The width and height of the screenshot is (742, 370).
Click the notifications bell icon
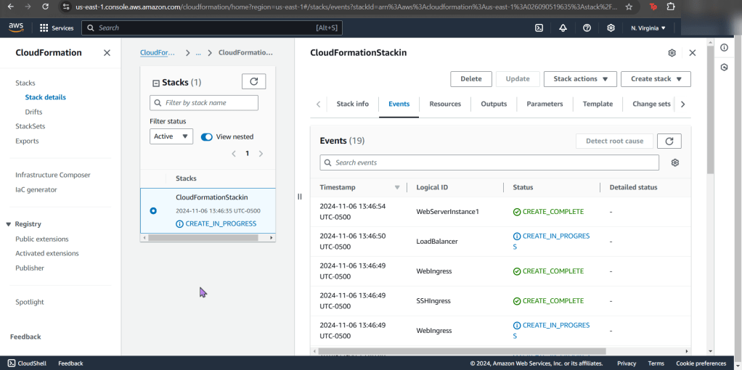point(563,28)
